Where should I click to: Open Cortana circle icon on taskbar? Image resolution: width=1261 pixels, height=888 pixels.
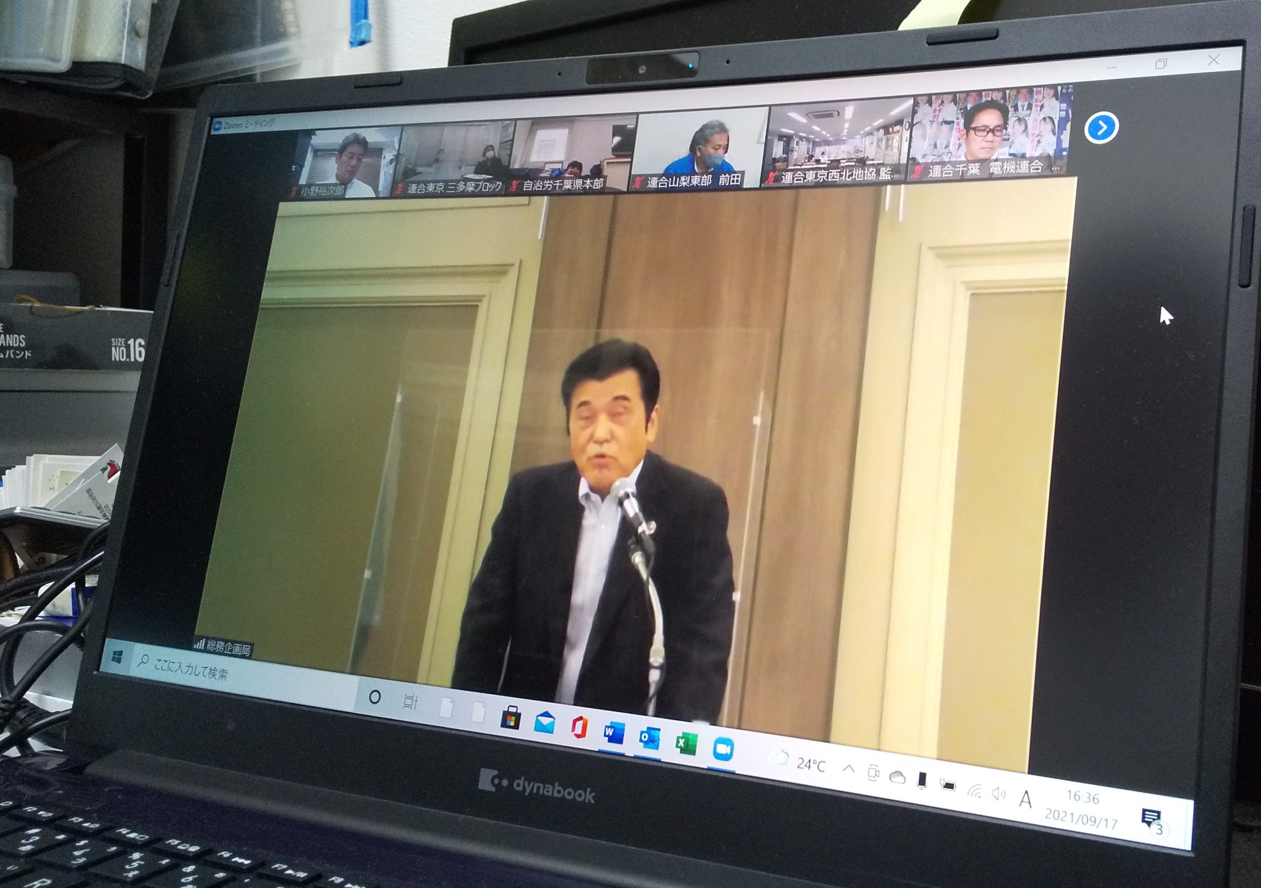pos(374,697)
